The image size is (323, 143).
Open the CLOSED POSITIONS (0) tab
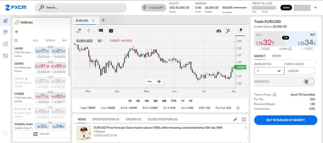tap(162, 119)
